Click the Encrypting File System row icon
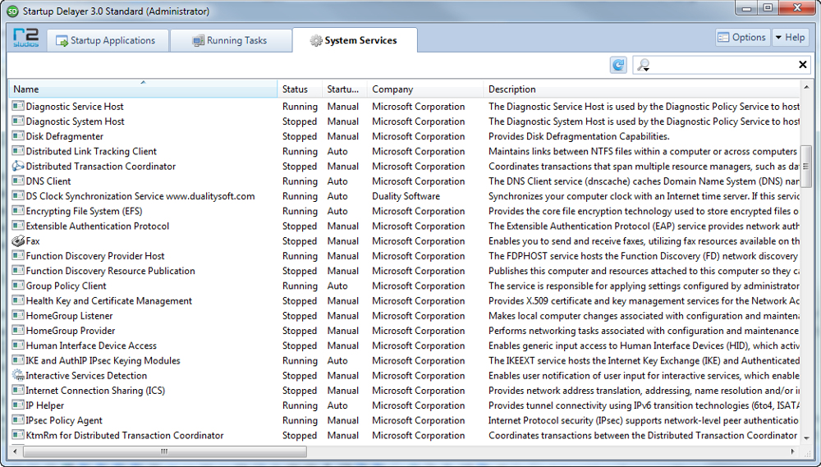 coord(18,210)
